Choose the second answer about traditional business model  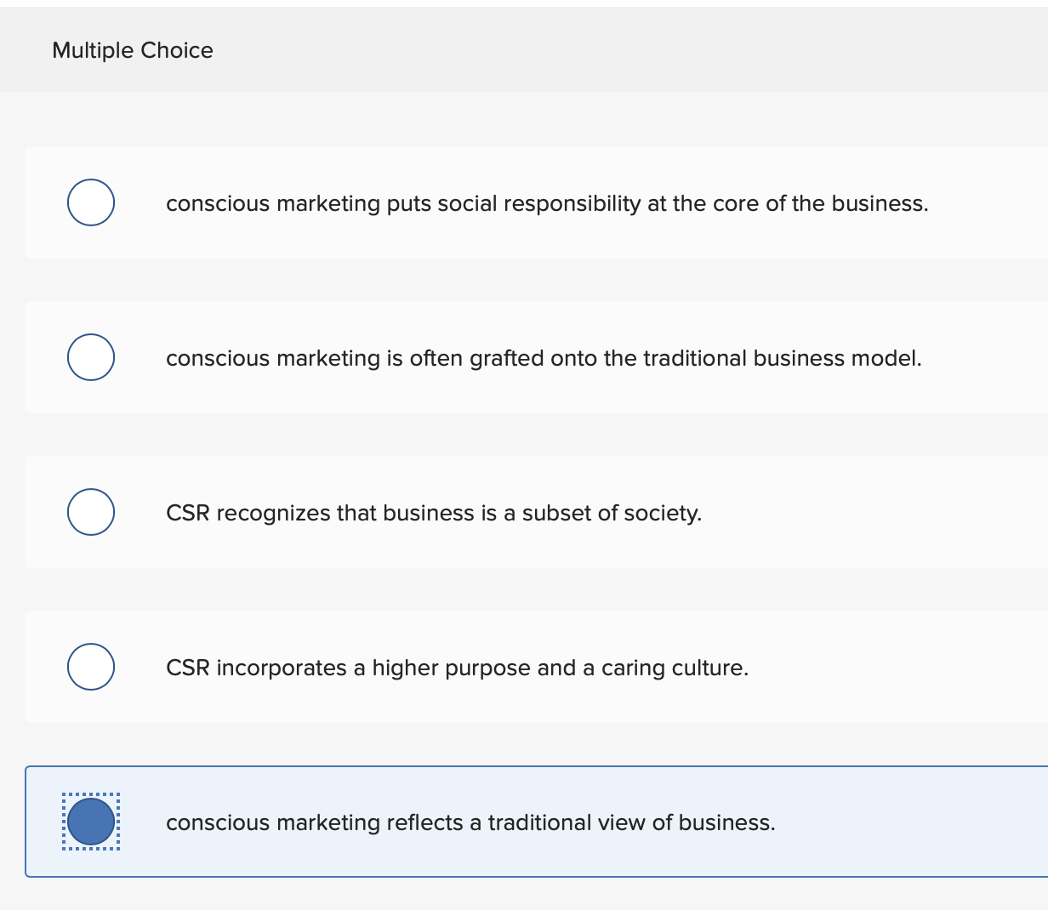(544, 358)
